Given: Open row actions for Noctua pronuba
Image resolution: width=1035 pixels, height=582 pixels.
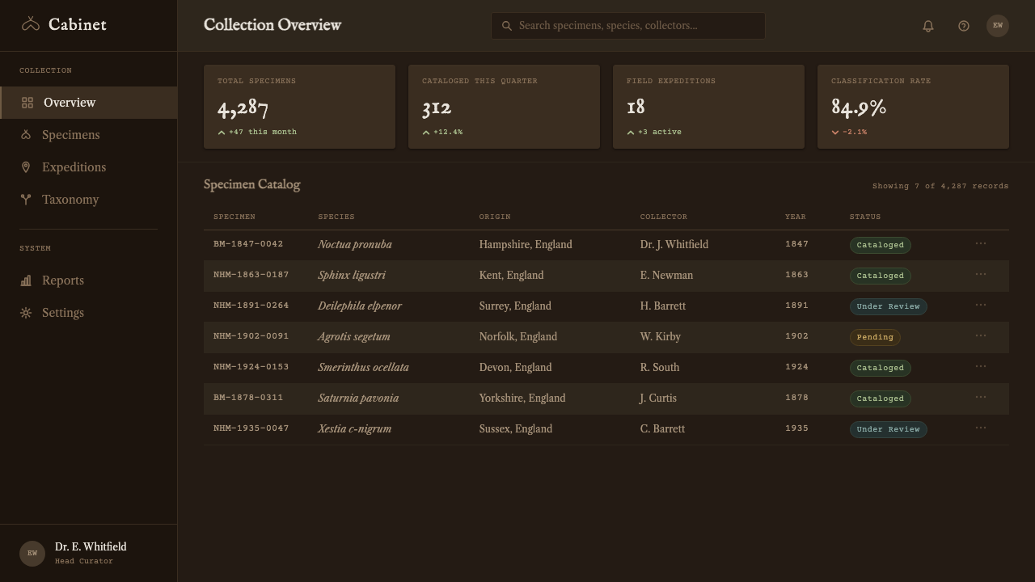Looking at the screenshot, I should tap(981, 243).
